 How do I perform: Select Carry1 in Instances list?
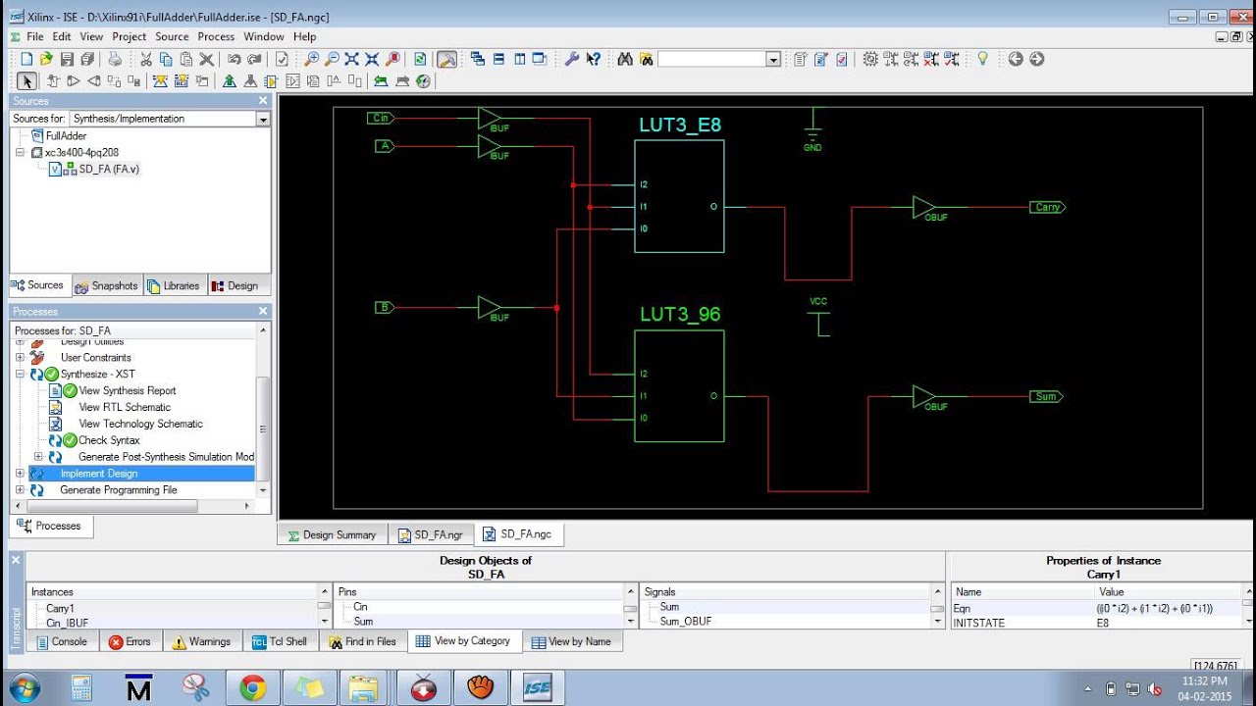click(61, 608)
